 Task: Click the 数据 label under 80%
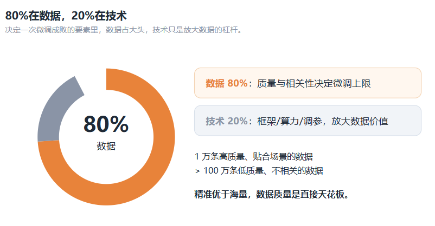[x=106, y=146]
